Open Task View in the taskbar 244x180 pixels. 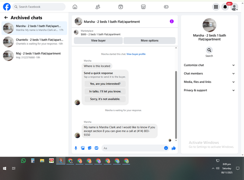click(14, 168)
